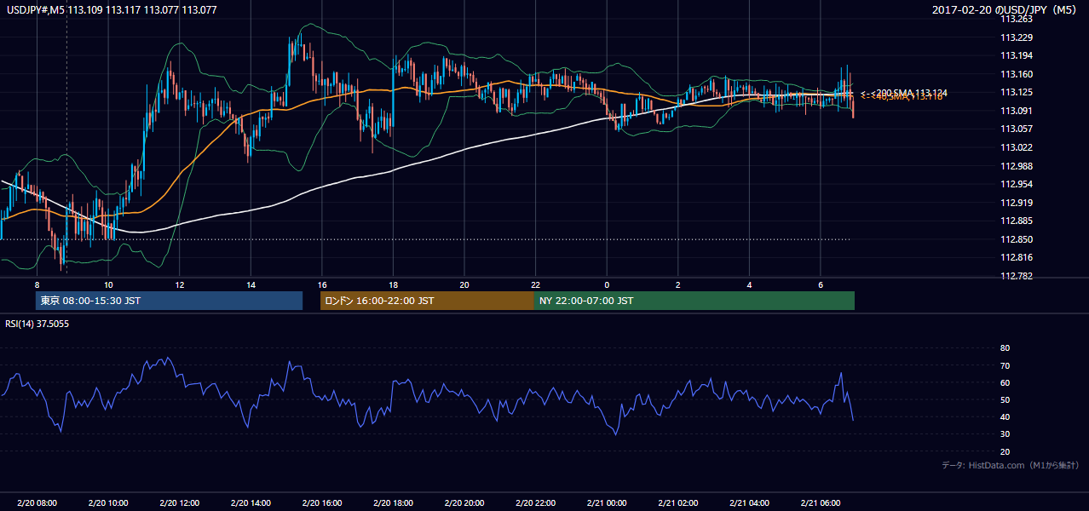Image resolution: width=1089 pixels, height=511 pixels.
Task: Click the RSI 30 level label
Action: pos(1005,434)
